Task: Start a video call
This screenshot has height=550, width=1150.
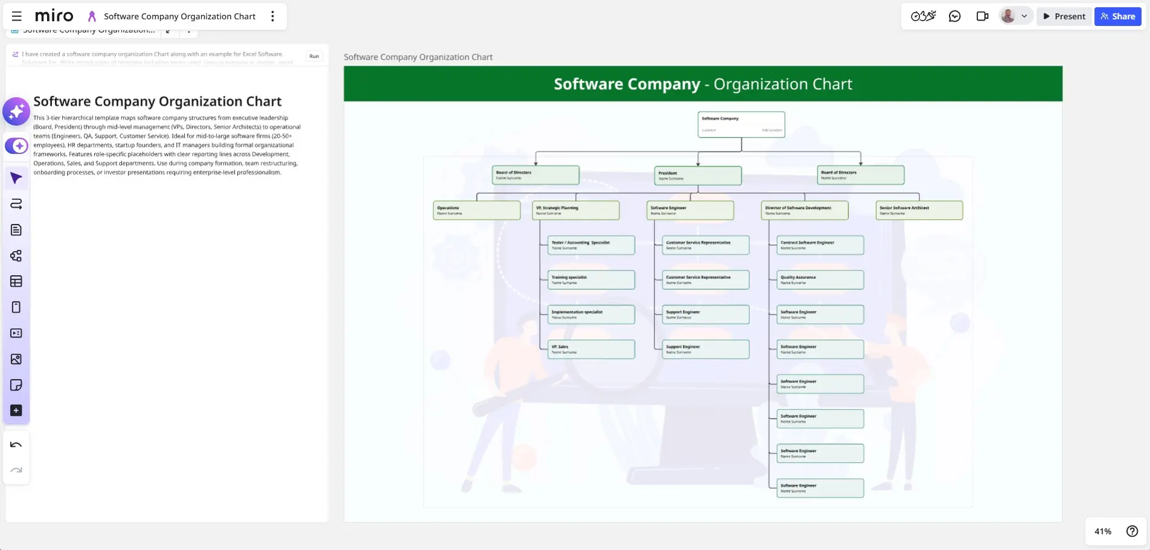Action: pos(982,16)
